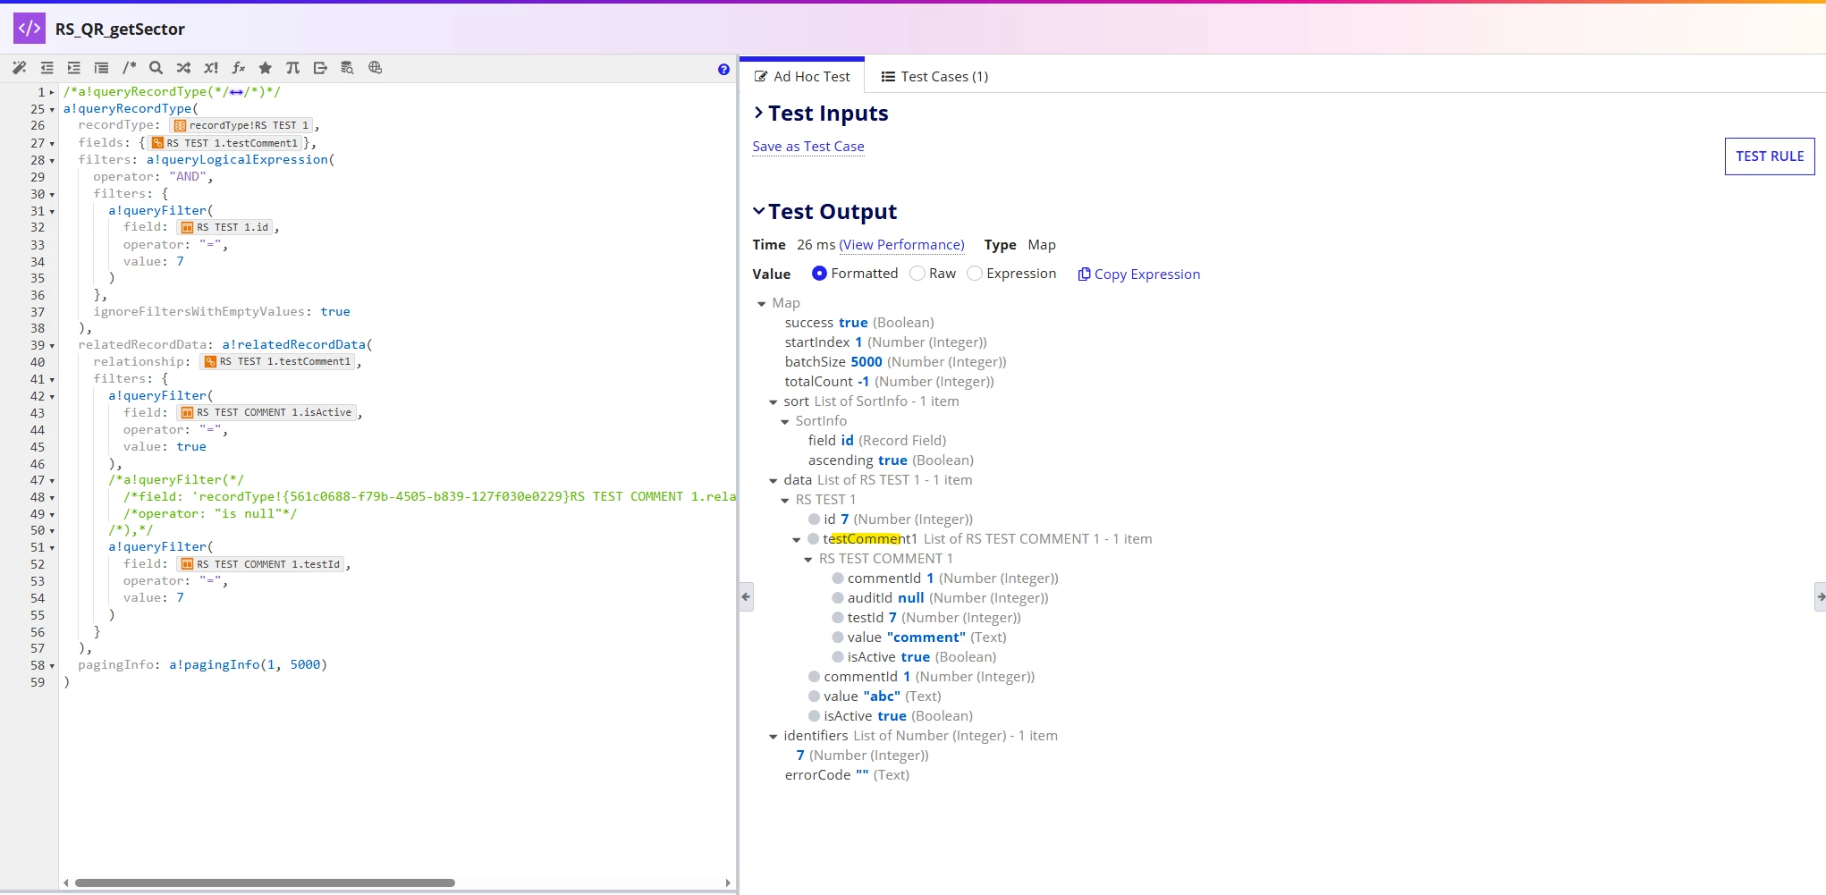Click the field id (Record Field) row
Screen dimensions: 1826x895
[x=876, y=441]
